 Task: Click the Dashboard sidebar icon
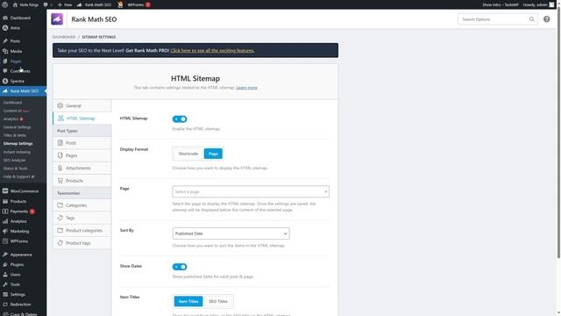(5, 18)
